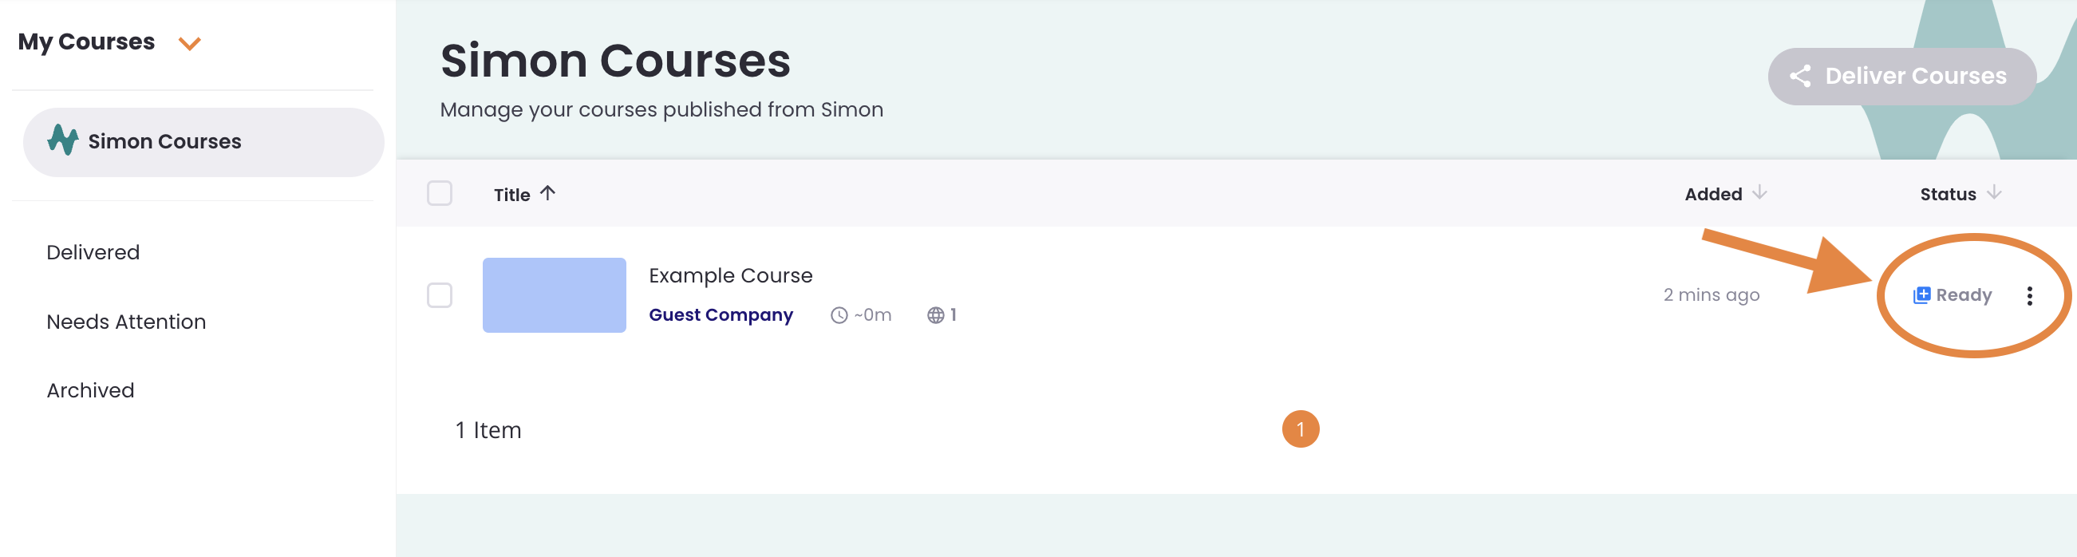
Task: Expand the My Courses dropdown chevron
Action: point(189,44)
